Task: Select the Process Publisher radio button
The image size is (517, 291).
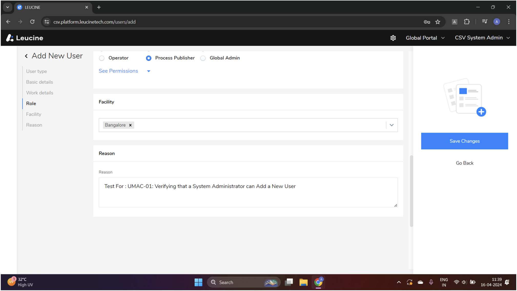Action: point(149,58)
